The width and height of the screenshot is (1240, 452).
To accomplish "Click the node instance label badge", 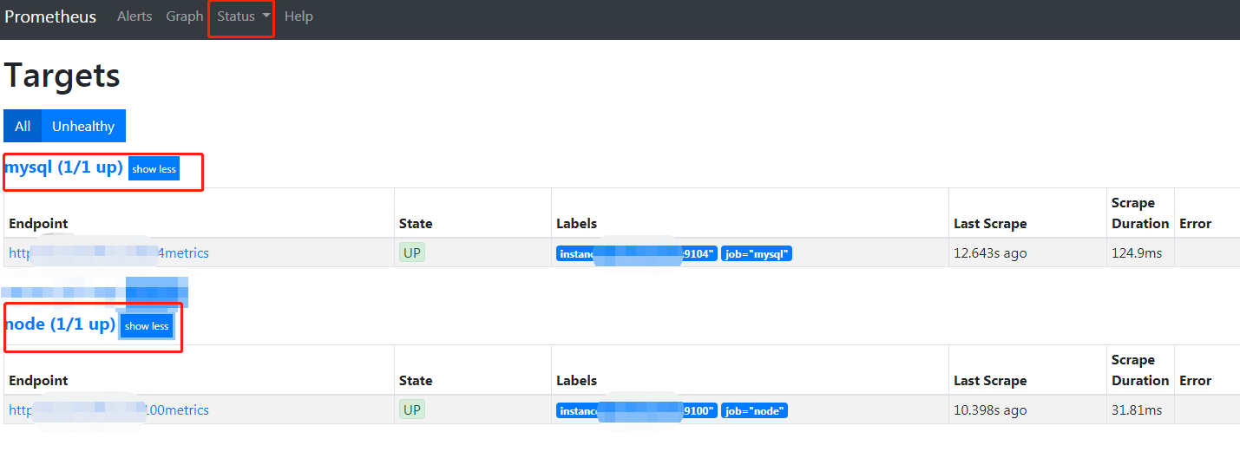I will pos(637,411).
